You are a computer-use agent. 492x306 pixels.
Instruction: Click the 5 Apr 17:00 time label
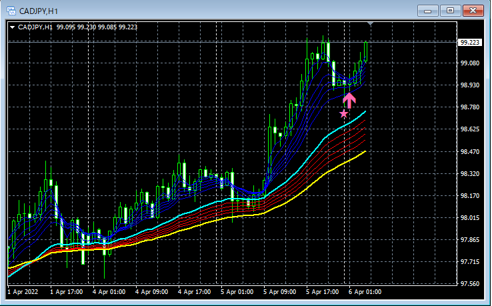click(x=323, y=292)
